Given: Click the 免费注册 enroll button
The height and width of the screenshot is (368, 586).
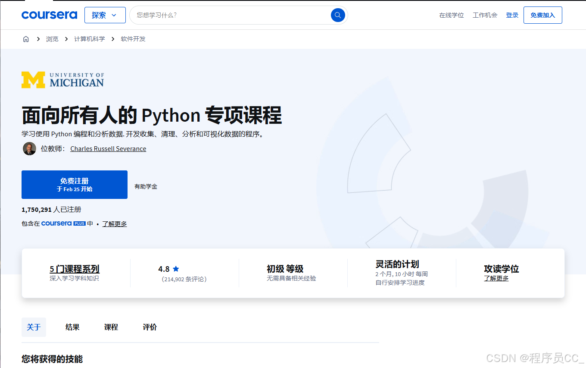Looking at the screenshot, I should point(75,185).
